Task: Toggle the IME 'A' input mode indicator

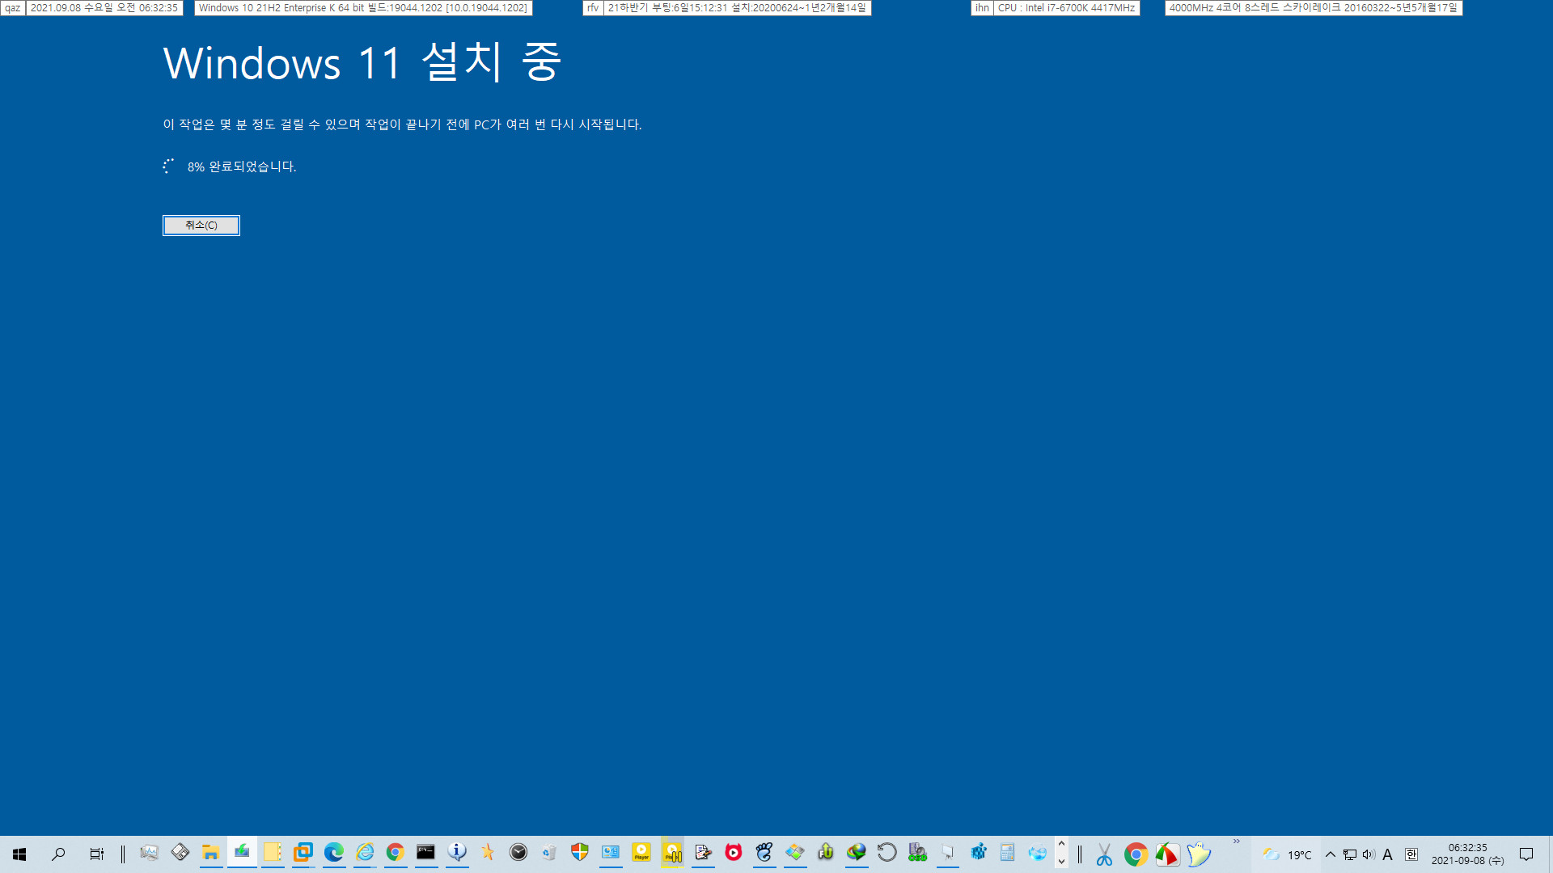Action: click(x=1388, y=854)
